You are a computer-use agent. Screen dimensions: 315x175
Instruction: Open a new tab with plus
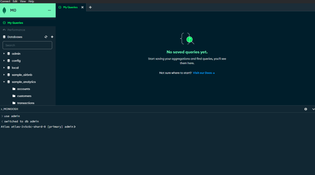pos(90,7)
